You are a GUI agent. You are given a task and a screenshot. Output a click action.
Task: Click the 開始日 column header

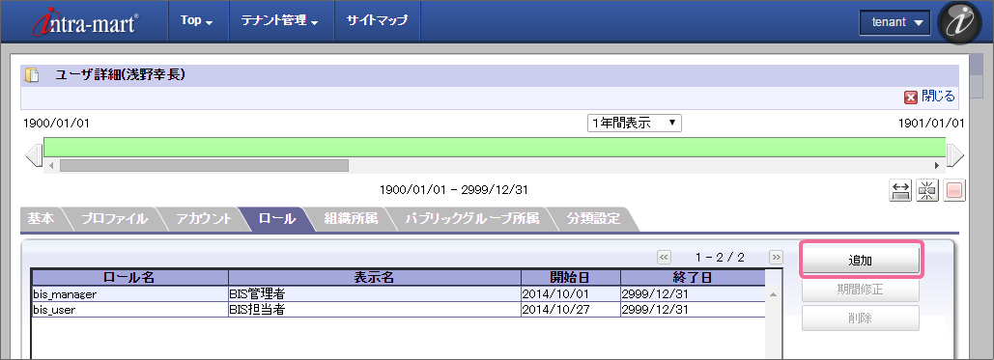pyautogui.click(x=571, y=278)
